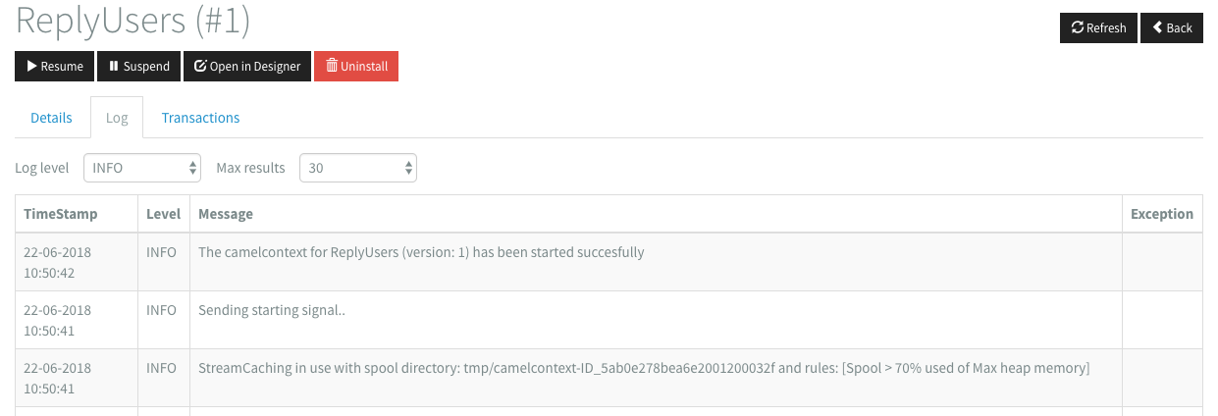Open the Max results dropdown
The width and height of the screenshot is (1218, 416).
357,168
